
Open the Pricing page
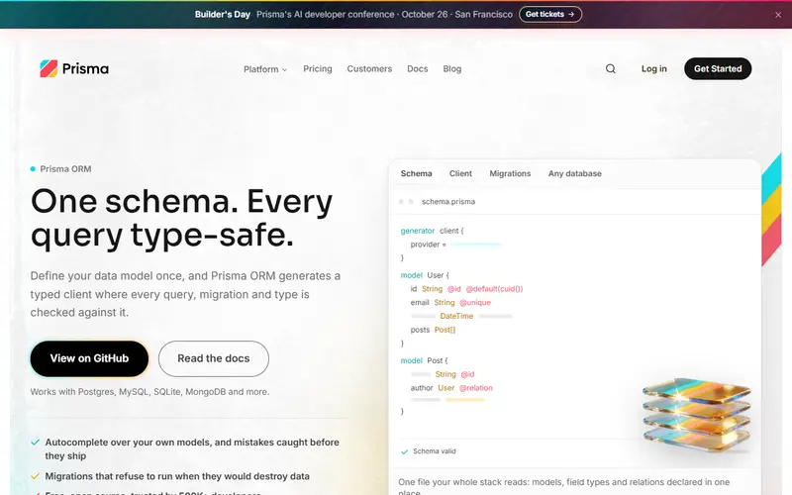click(318, 68)
